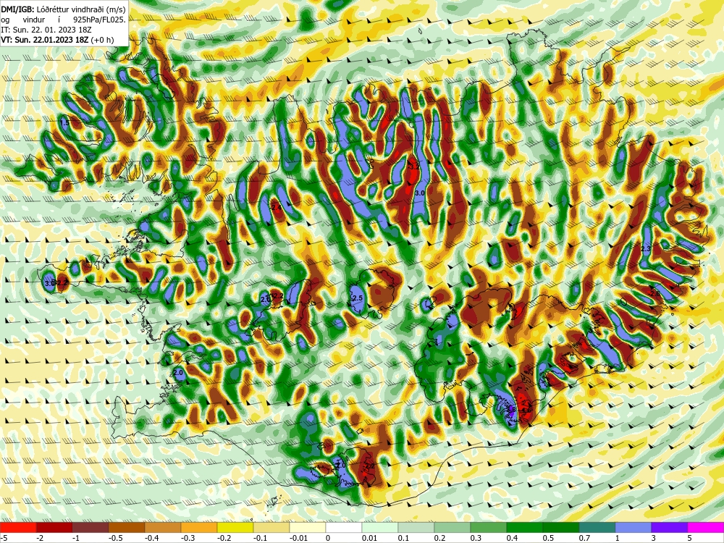Click the 'IT: Sun. 22. 01. 2023 18Z' line
Screen dimensions: 724x543
pos(46,30)
